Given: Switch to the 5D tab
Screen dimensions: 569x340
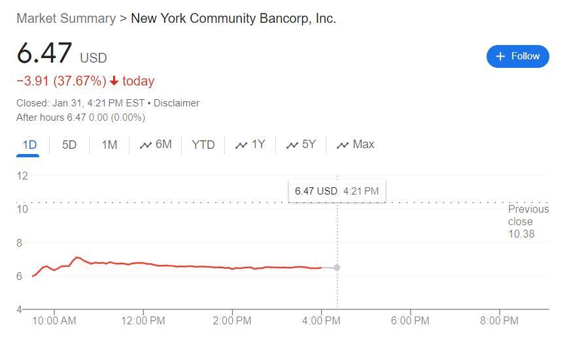Looking at the screenshot, I should tap(69, 145).
